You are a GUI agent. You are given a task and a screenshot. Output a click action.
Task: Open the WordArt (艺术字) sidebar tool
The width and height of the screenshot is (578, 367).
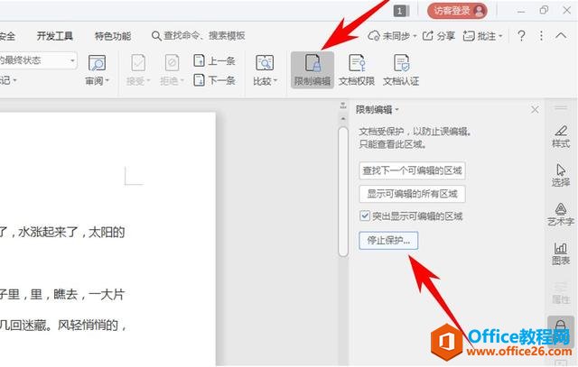click(561, 215)
